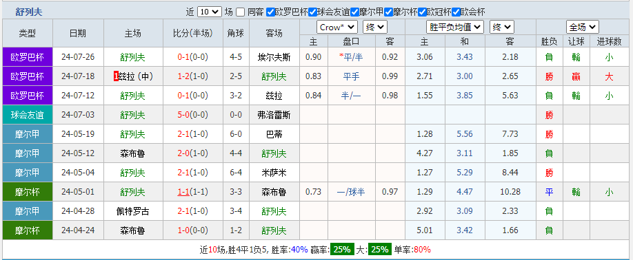Click the red 赢 result in the 24-07-18 row

pos(576,76)
